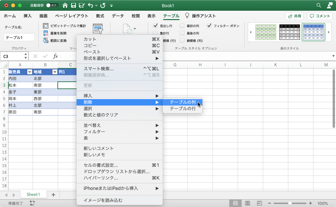Switch to Page Break Preview icon
Image resolution: width=336 pixels, height=207 pixels.
click(259, 203)
